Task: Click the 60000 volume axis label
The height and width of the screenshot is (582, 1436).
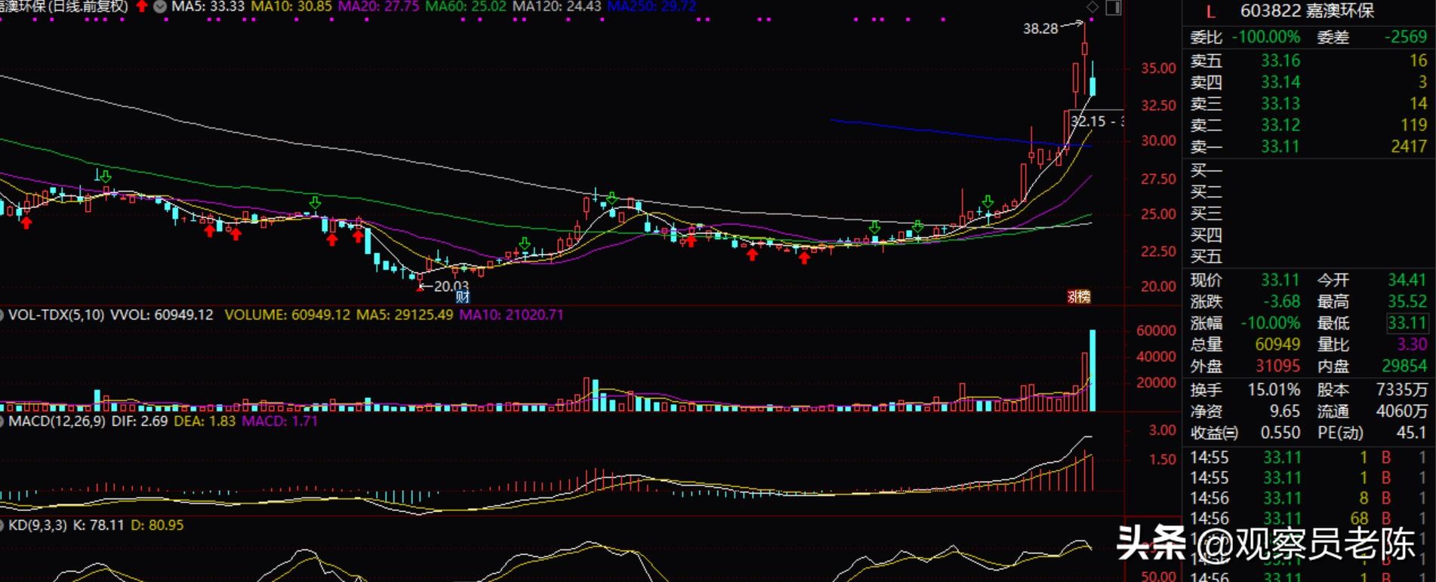Action: click(x=1156, y=330)
